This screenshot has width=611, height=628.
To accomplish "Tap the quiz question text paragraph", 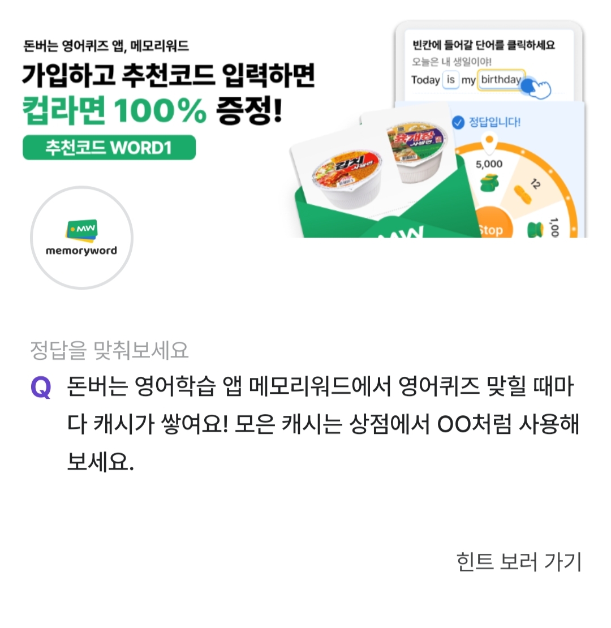I will [x=322, y=424].
